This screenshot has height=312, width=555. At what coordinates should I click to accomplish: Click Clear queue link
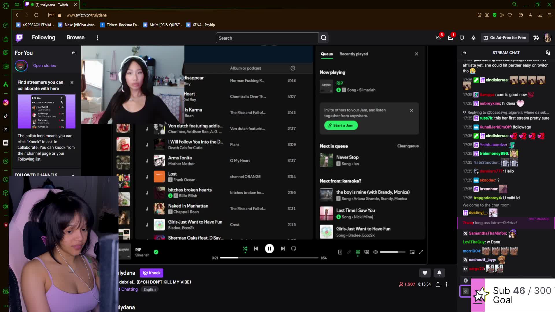point(408,146)
